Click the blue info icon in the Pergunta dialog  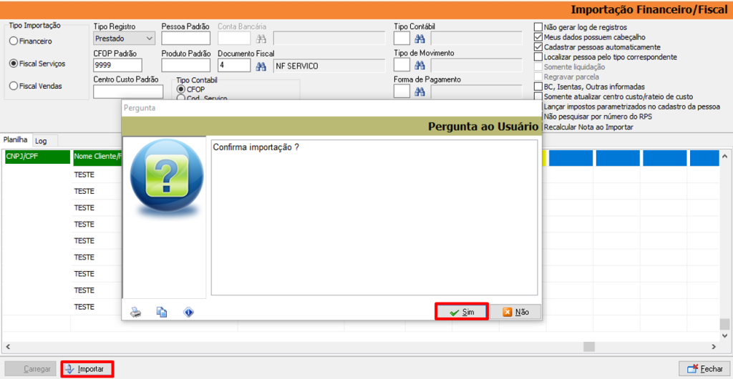point(188,312)
